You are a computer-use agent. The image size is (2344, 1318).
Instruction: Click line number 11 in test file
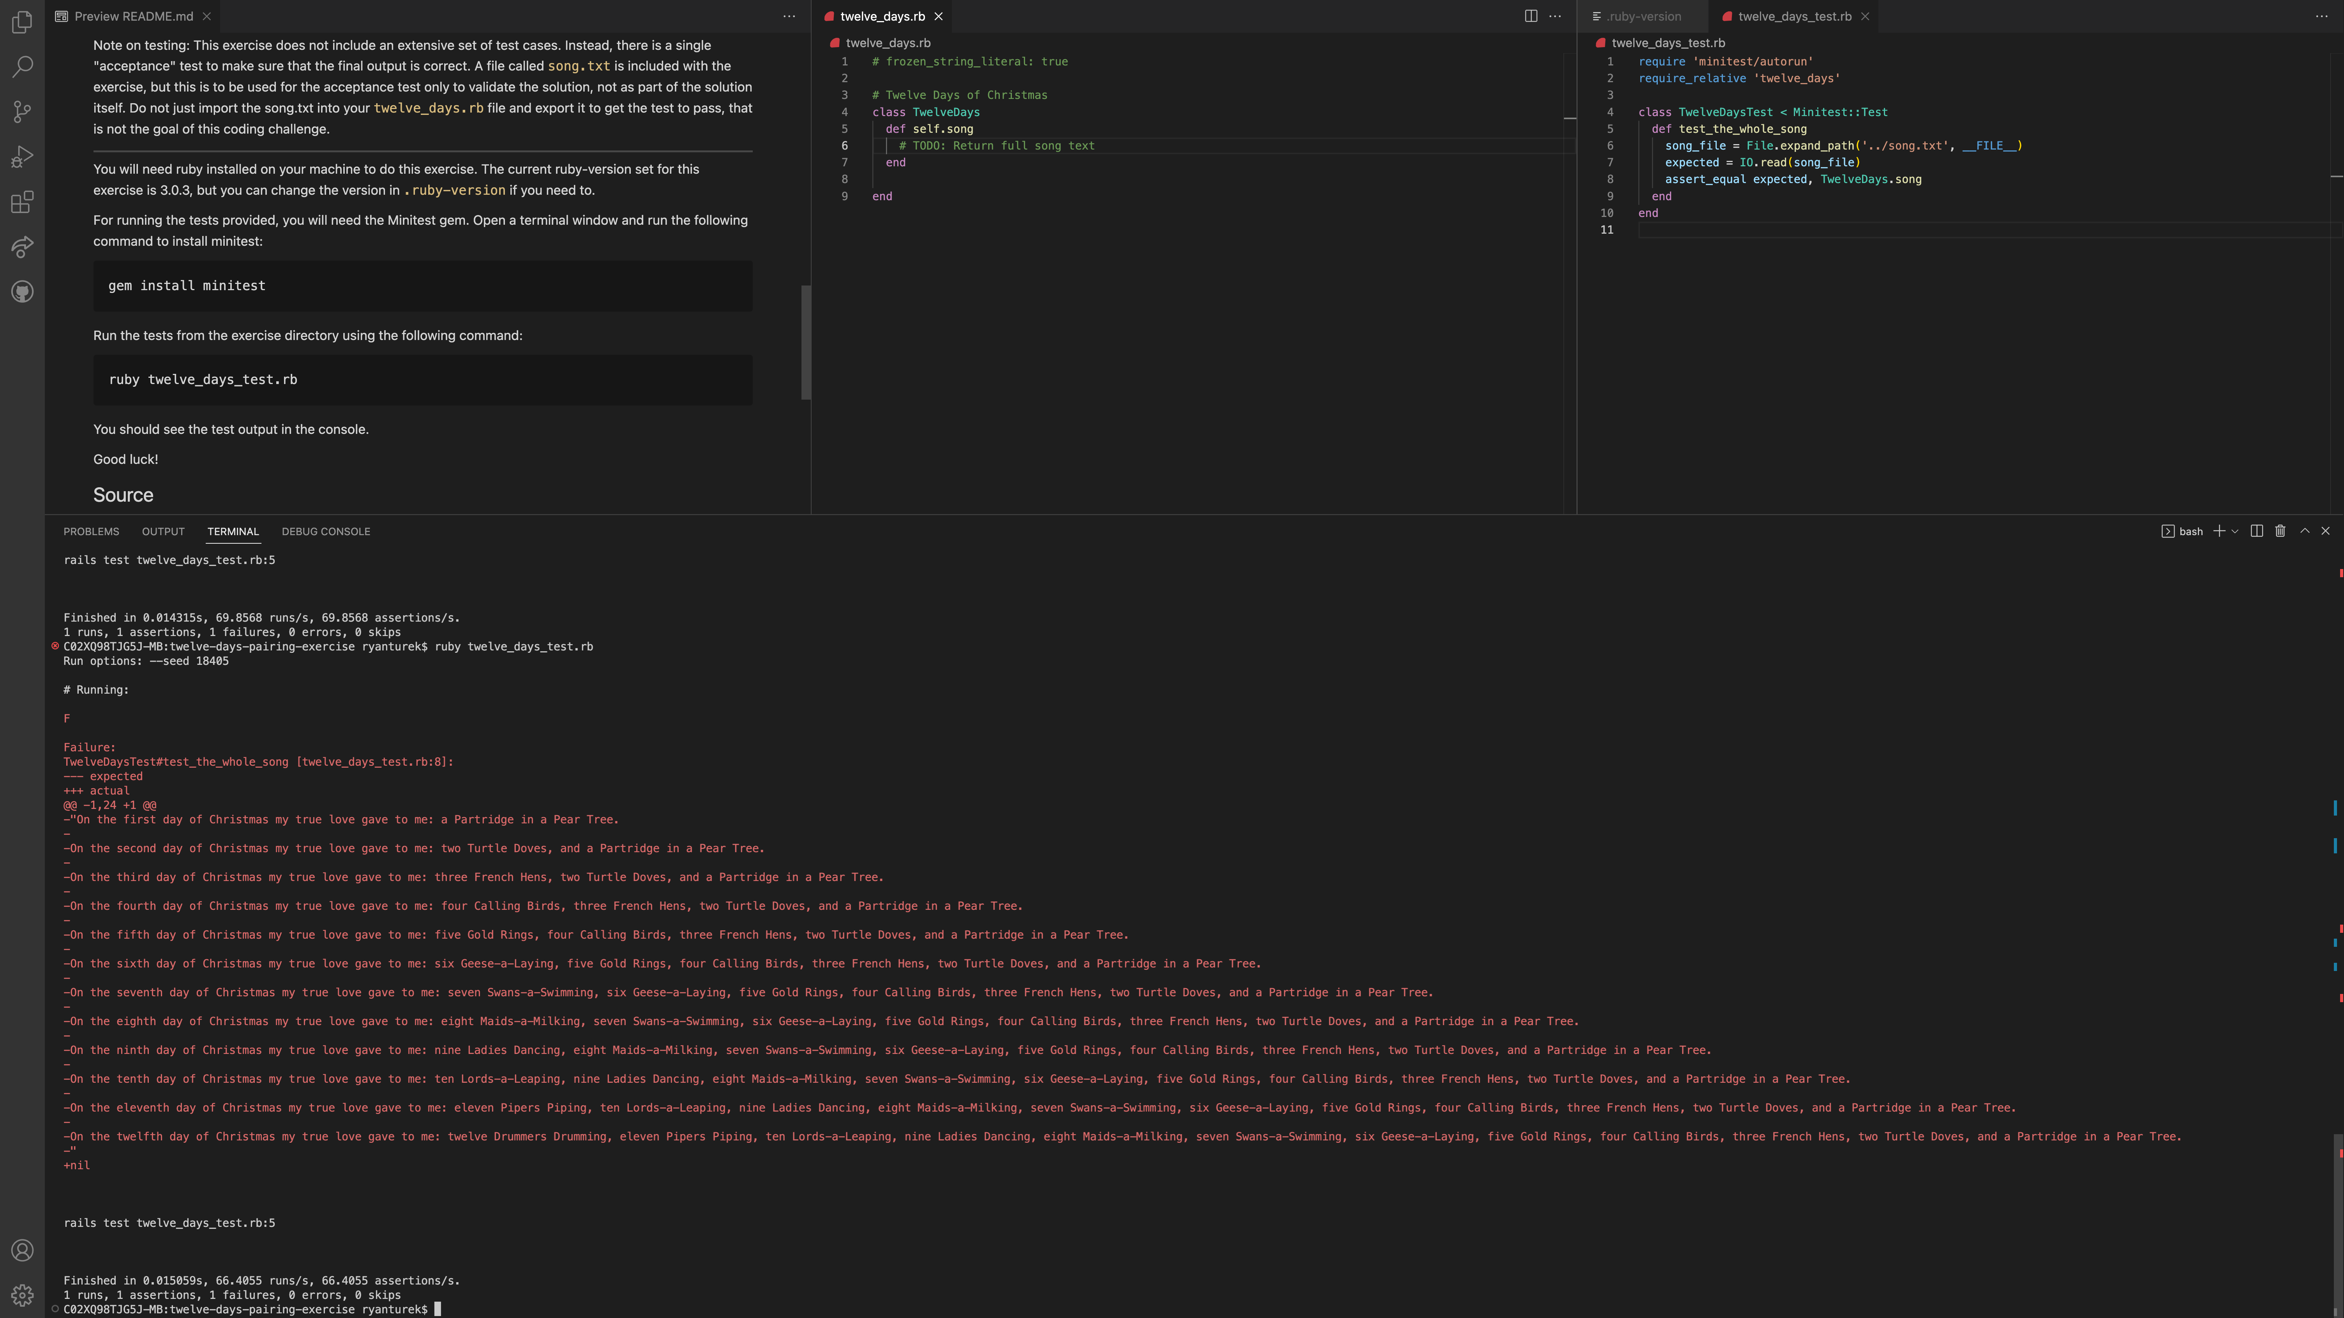[1606, 229]
